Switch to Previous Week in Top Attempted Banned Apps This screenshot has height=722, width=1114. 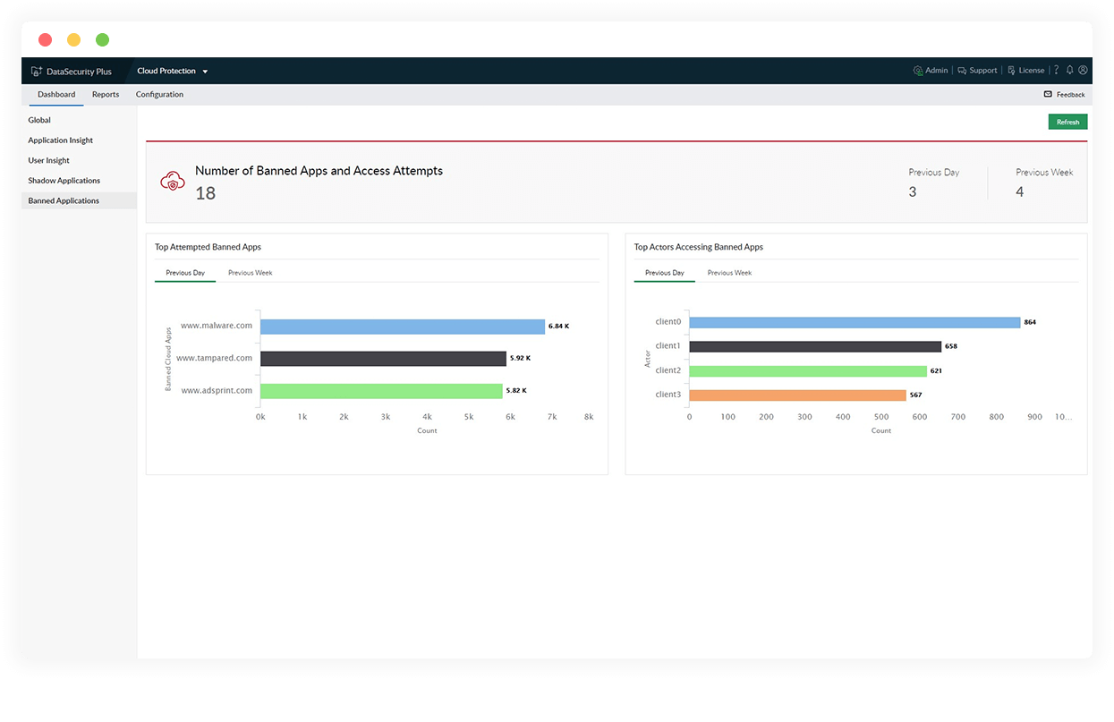point(250,272)
